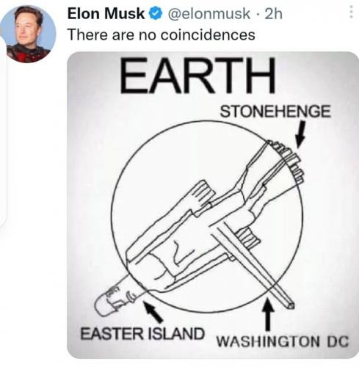Image resolution: width=359 pixels, height=367 pixels.
Task: Select the 'There are no coincidences' tweet text
Action: [x=162, y=34]
